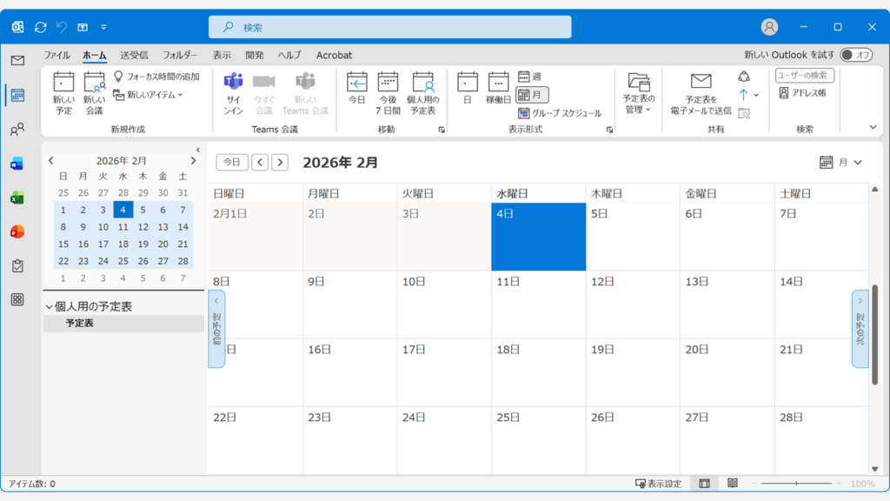
Task: Click the 今日 button above the calendar
Action: point(231,163)
